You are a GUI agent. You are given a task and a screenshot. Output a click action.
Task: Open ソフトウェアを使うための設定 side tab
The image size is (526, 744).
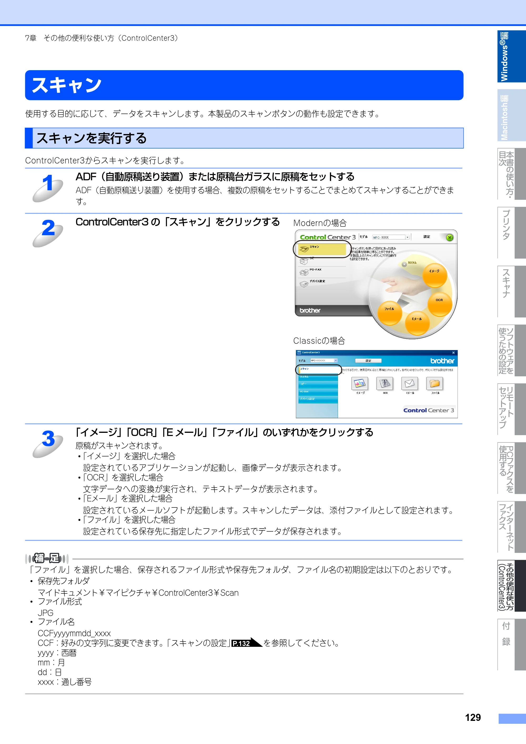pyautogui.click(x=512, y=350)
